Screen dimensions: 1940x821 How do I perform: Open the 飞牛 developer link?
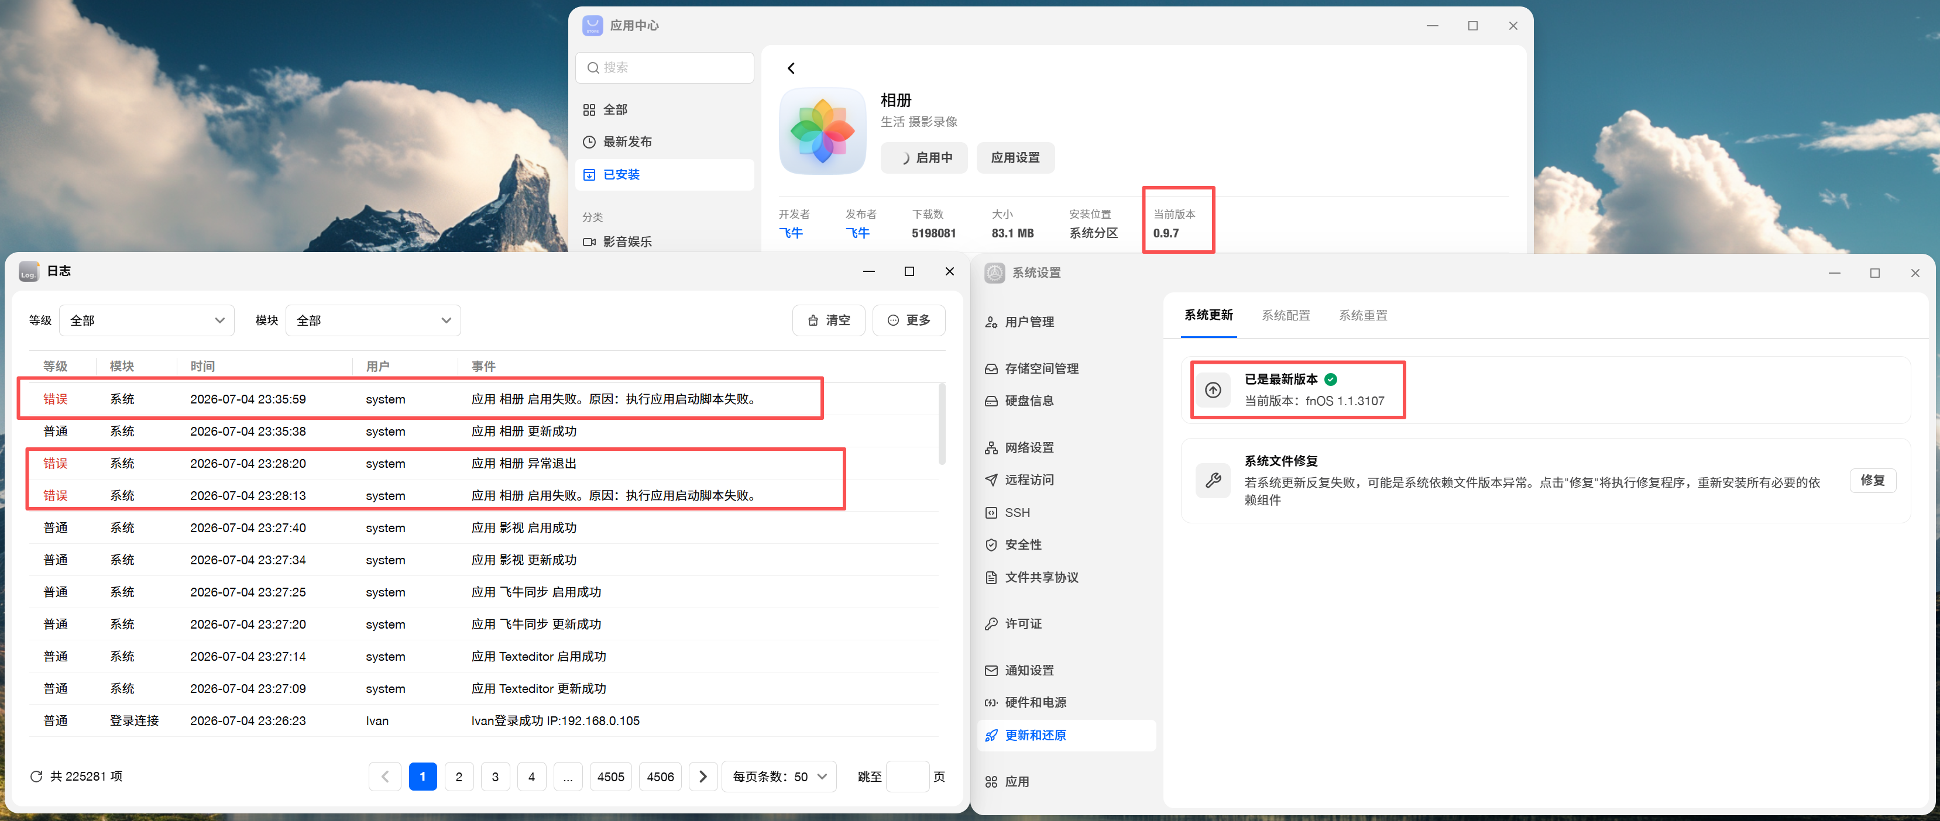pyautogui.click(x=791, y=233)
